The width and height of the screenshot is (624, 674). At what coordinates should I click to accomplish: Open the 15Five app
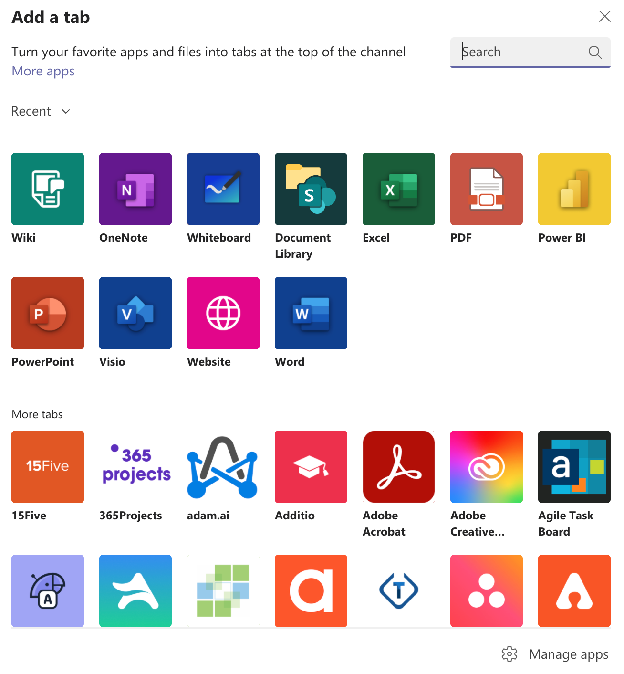point(48,467)
